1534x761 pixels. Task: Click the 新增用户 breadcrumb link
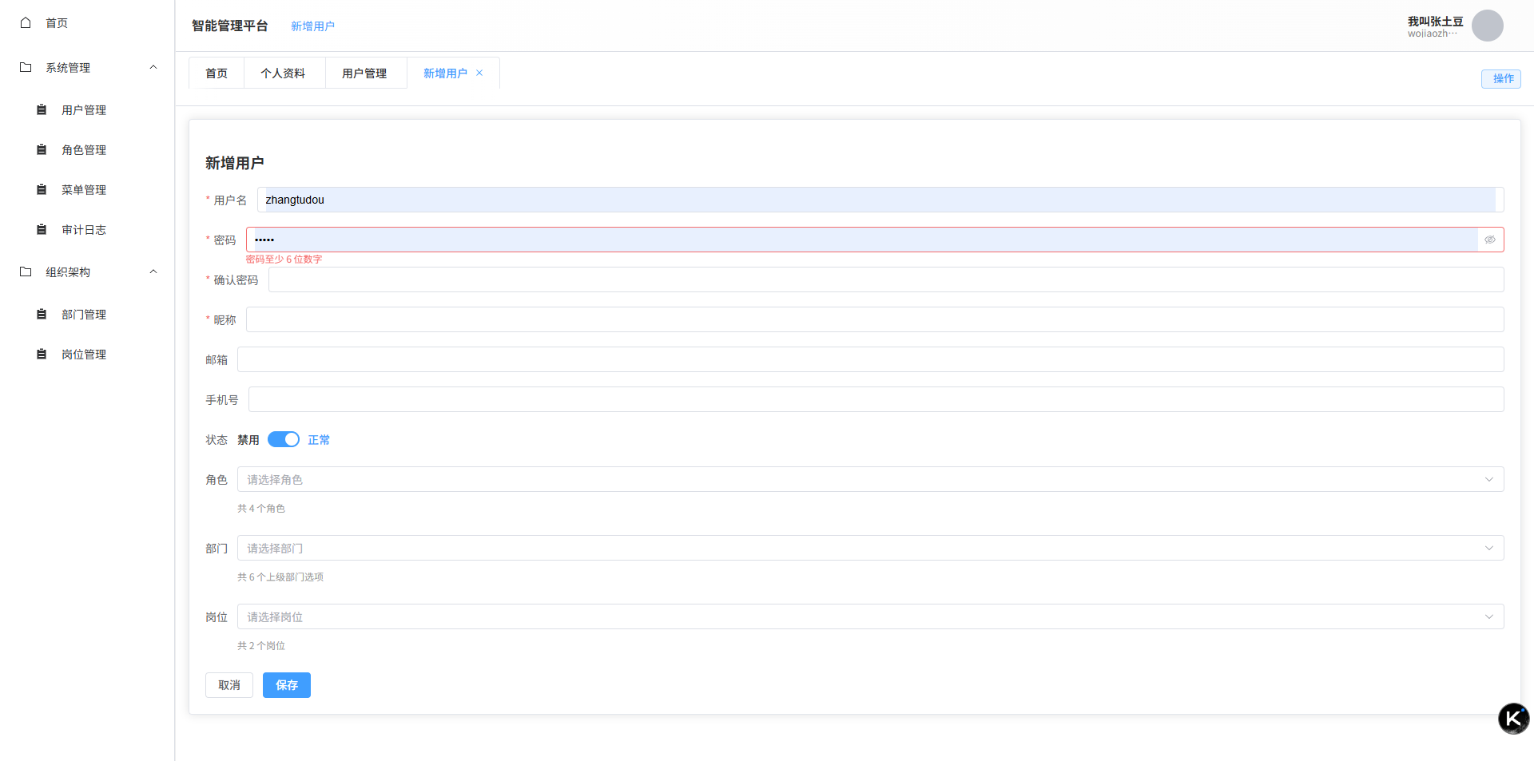312,26
